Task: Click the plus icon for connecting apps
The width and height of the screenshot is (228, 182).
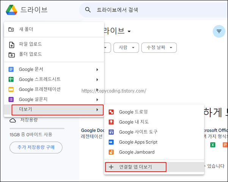Action: [111, 167]
